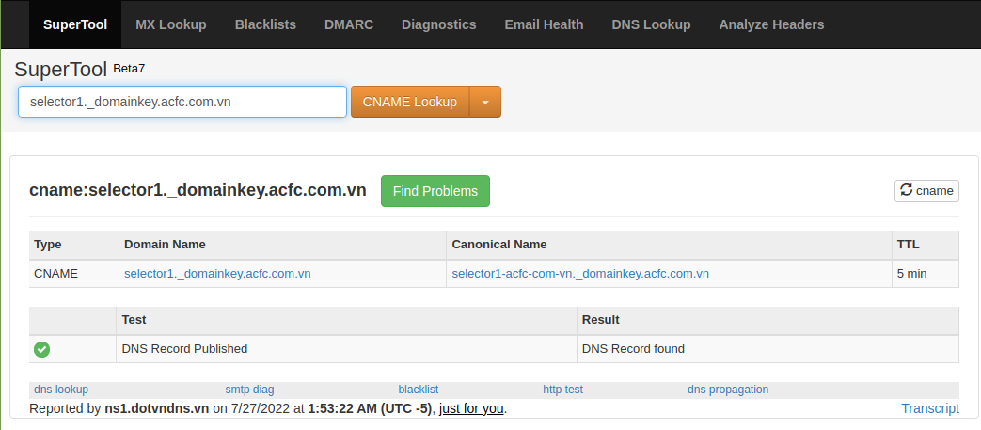
Task: Switch to the MX Lookup tab
Action: tap(171, 24)
